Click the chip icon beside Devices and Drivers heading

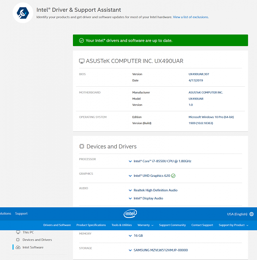point(82,146)
